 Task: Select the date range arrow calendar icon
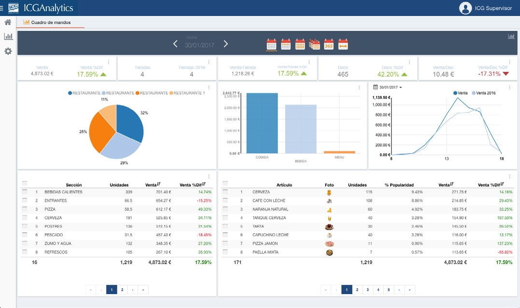[x=343, y=44]
